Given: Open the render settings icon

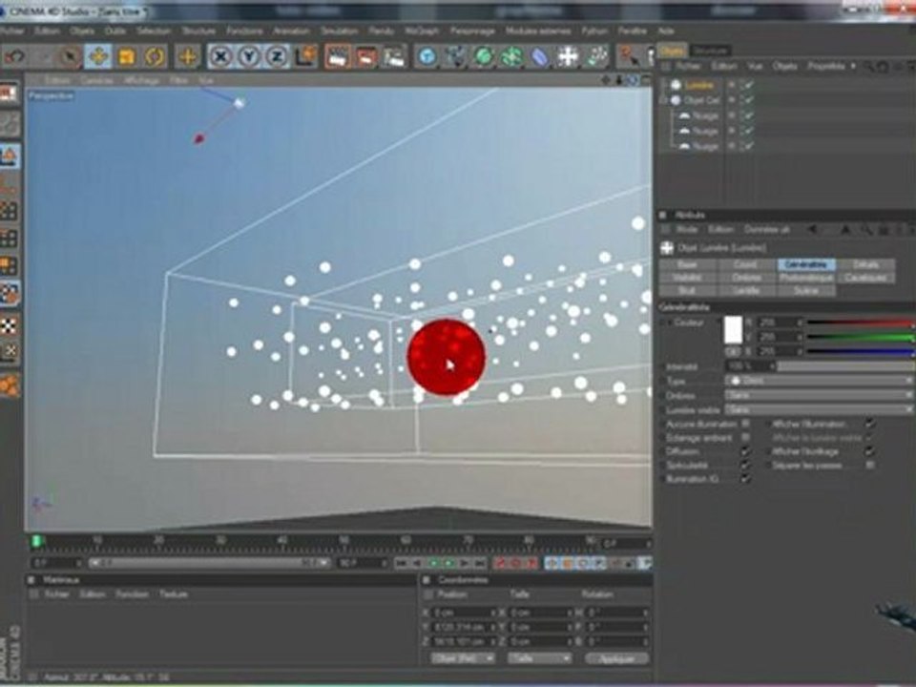Looking at the screenshot, I should pyautogui.click(x=394, y=56).
